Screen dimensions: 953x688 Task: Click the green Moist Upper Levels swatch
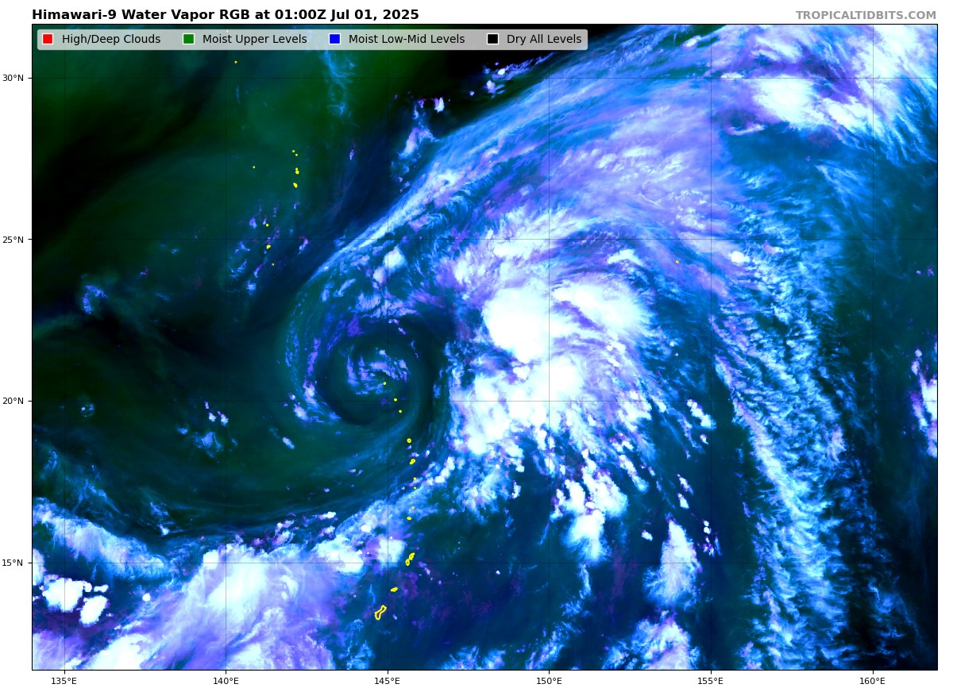pos(188,39)
